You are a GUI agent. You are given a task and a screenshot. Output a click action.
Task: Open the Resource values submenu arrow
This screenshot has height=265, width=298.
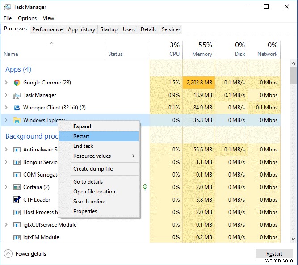click(x=134, y=156)
